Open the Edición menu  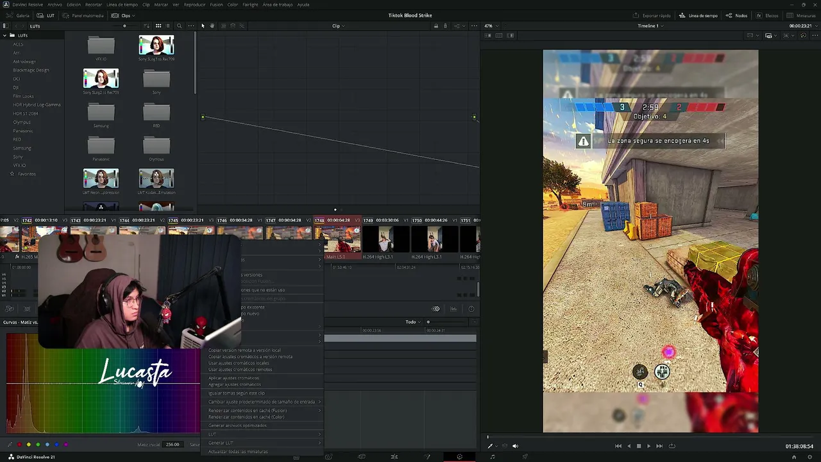74,4
